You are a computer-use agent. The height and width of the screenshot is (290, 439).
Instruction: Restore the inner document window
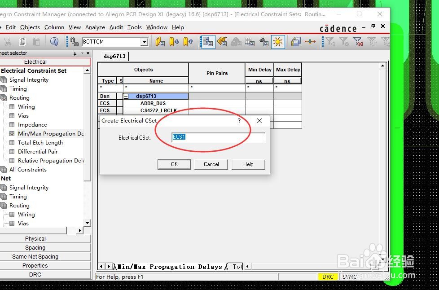373,26
